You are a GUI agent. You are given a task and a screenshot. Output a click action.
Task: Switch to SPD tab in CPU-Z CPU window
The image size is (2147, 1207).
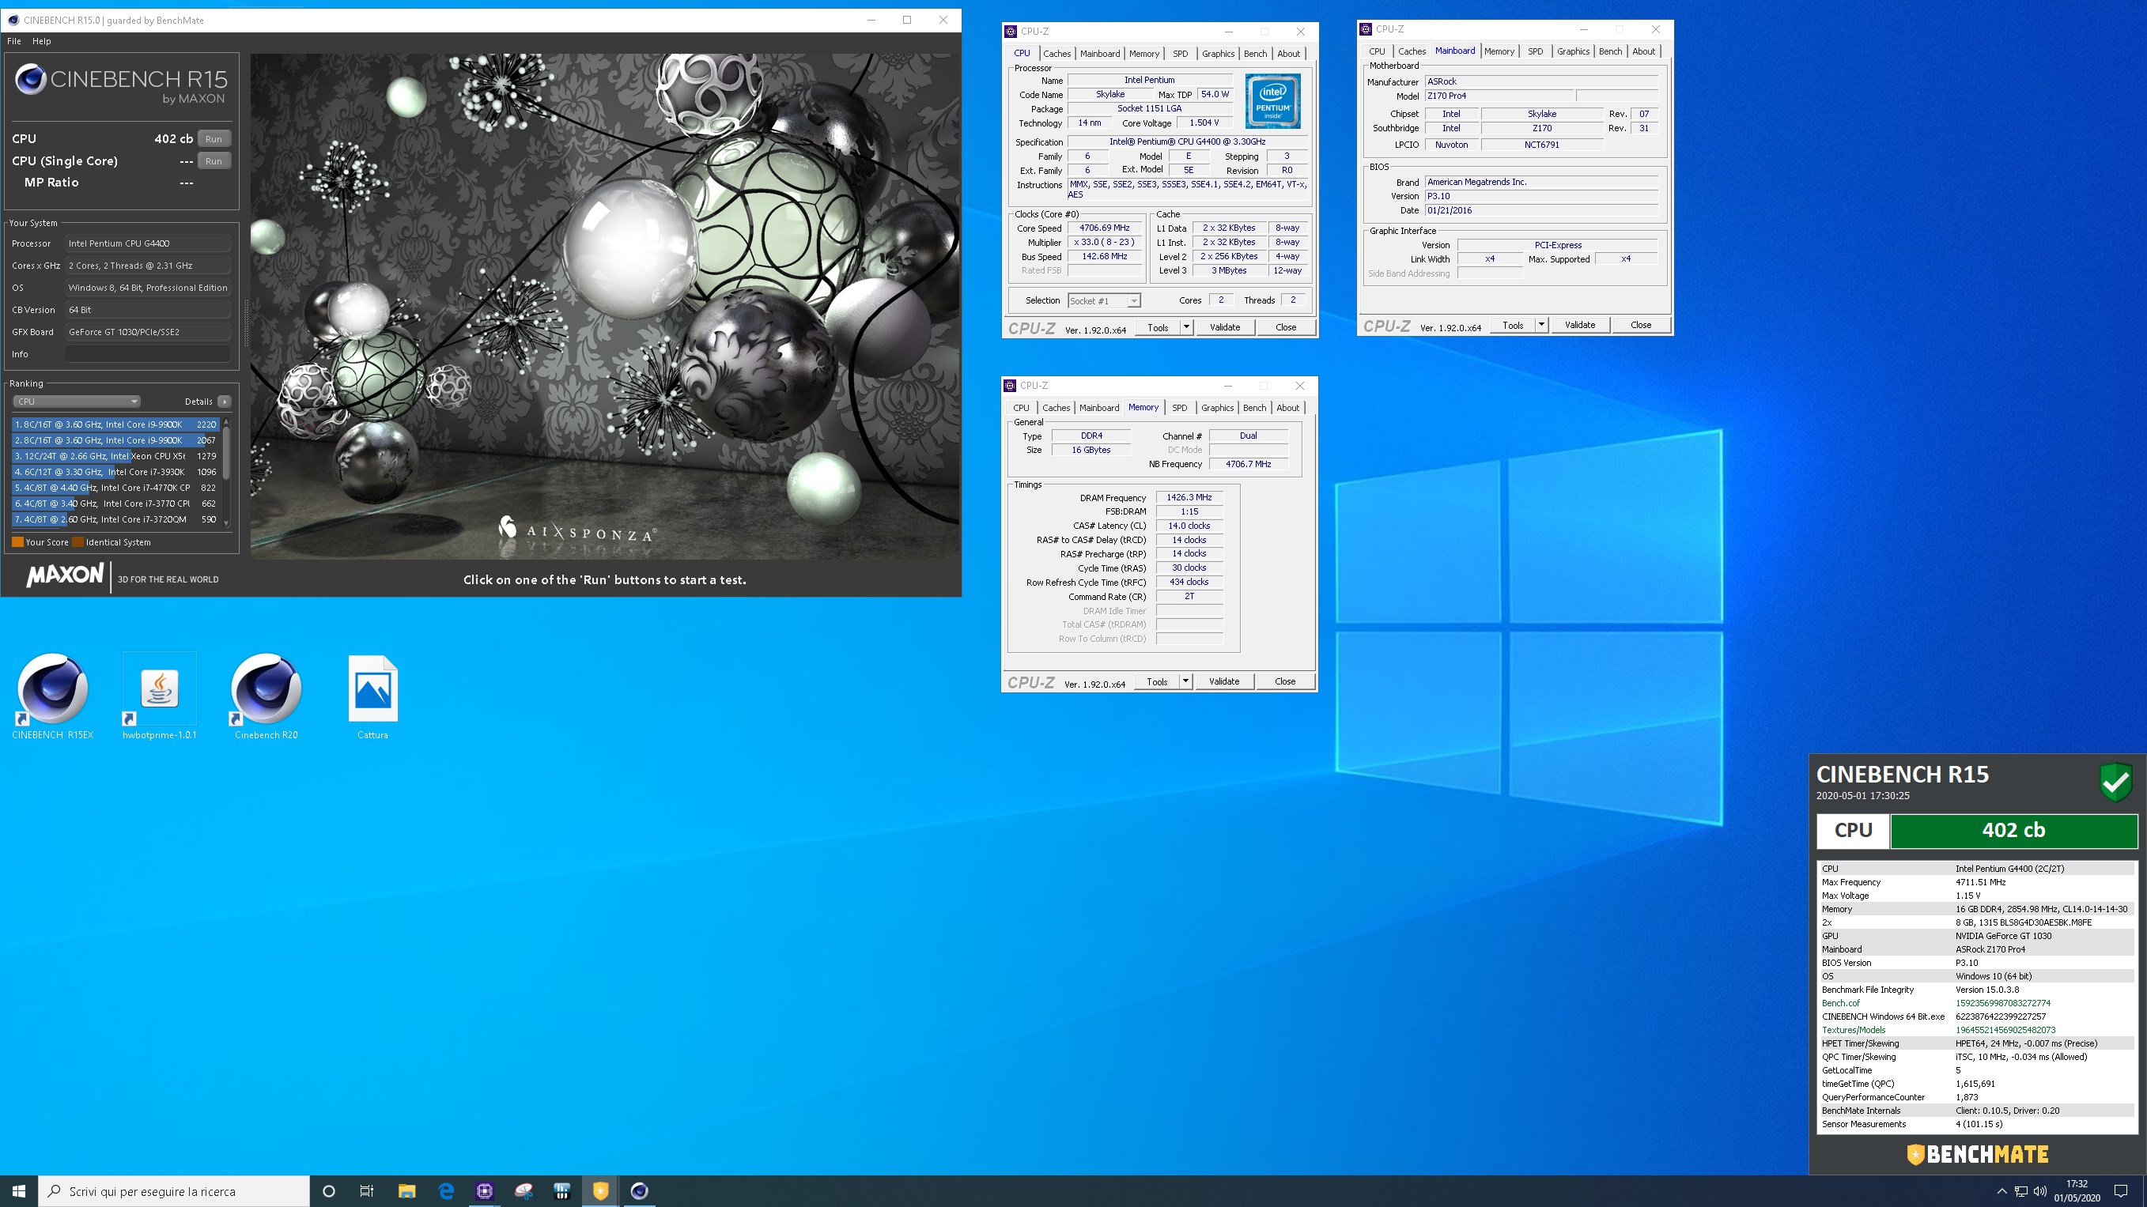pyautogui.click(x=1180, y=53)
